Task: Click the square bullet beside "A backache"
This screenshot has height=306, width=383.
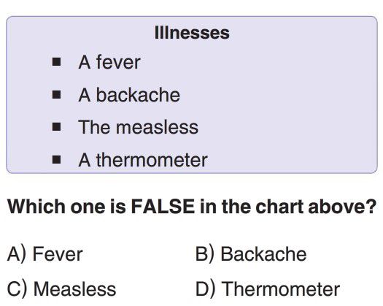Action: [56, 94]
